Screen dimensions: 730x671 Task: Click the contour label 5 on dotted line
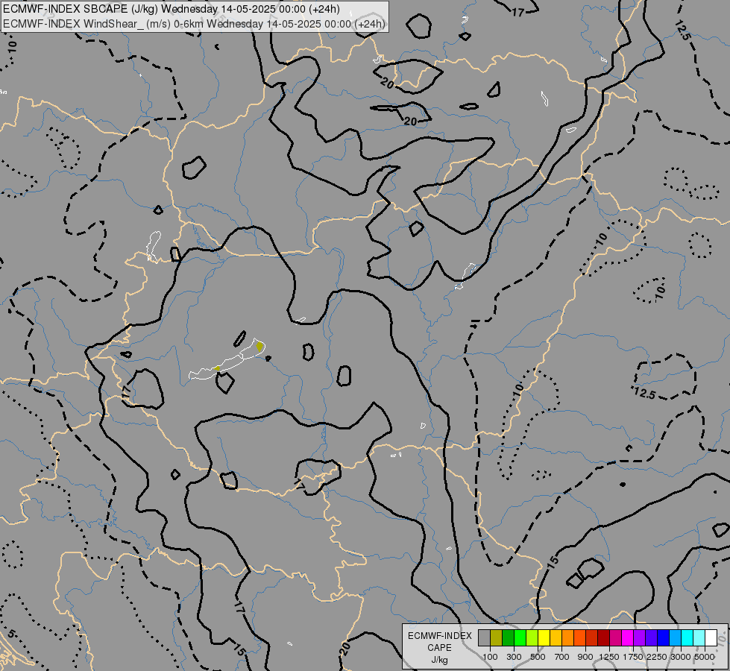tap(11, 634)
